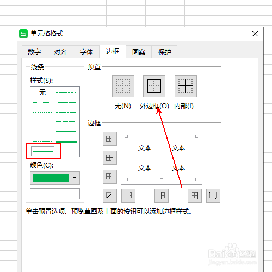
Task: Choose the thin dash-dot-dot line style
Action: pos(43,122)
